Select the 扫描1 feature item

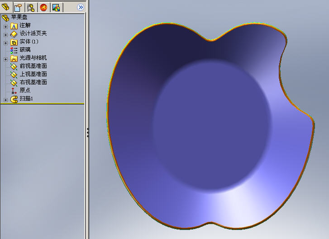coord(26,98)
